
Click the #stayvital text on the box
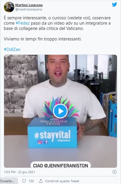pos(52,135)
